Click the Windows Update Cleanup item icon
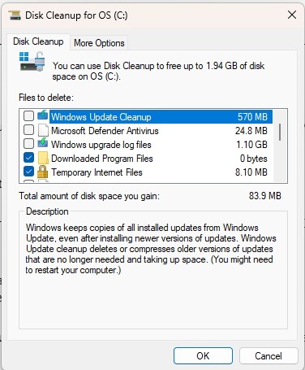This screenshot has width=305, height=370. (x=43, y=116)
